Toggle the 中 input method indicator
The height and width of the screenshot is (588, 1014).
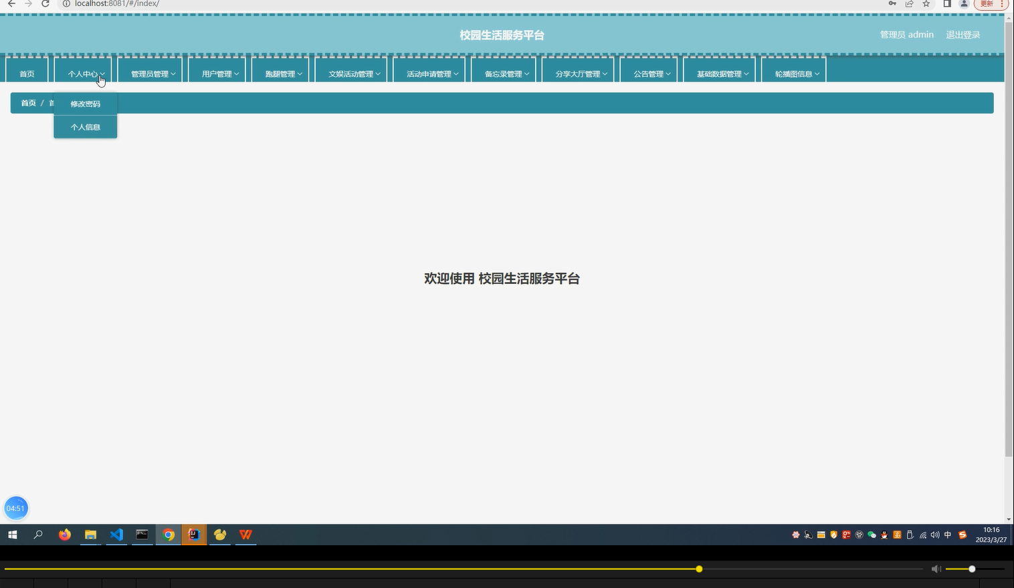tap(948, 535)
